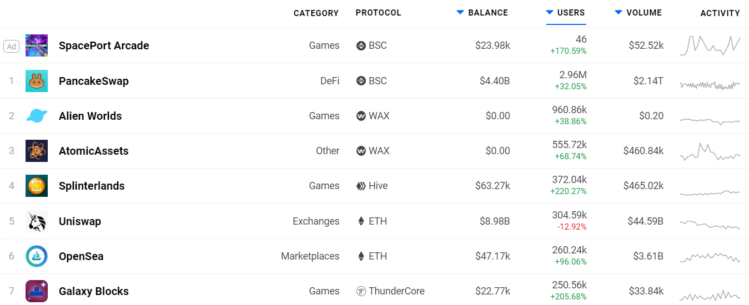Open the AtomicAssets app icon
The image size is (749, 305).
coord(37,151)
